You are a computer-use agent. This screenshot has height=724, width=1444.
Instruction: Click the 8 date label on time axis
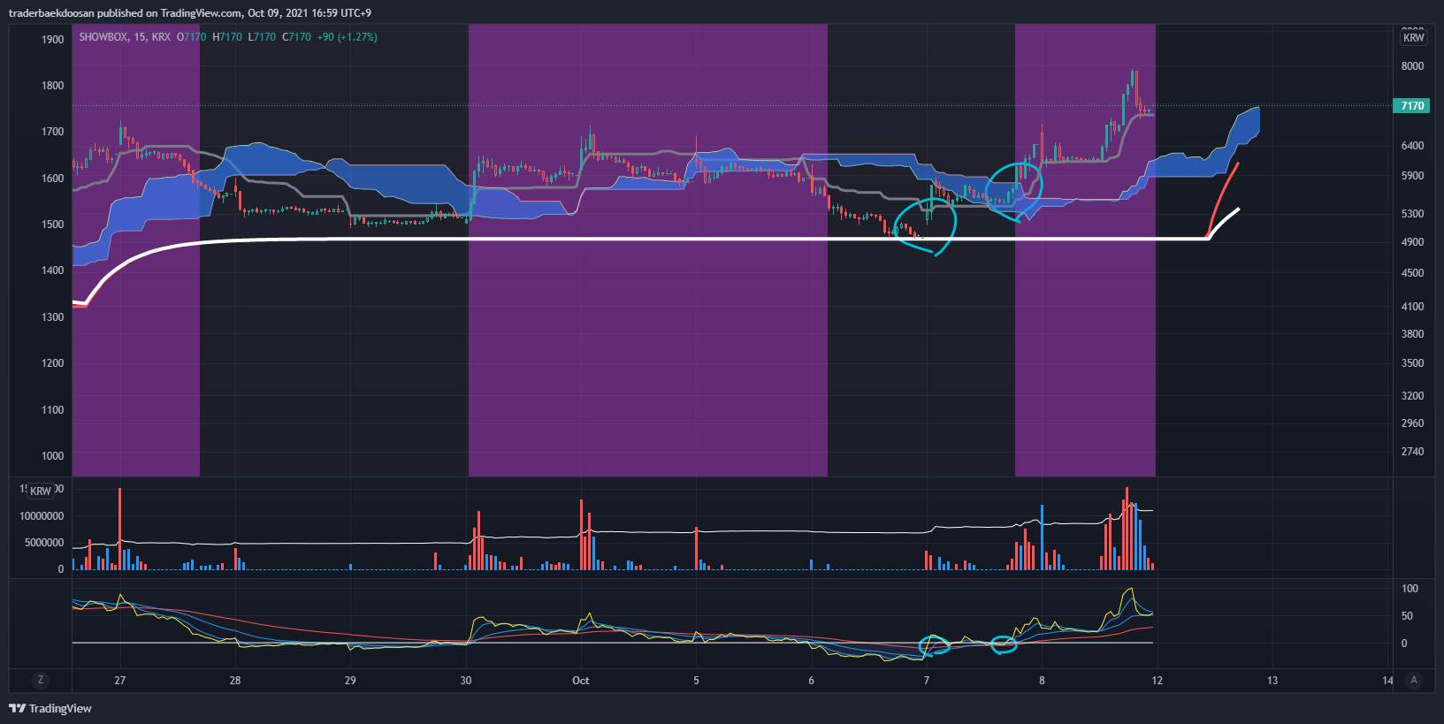coord(1042,680)
